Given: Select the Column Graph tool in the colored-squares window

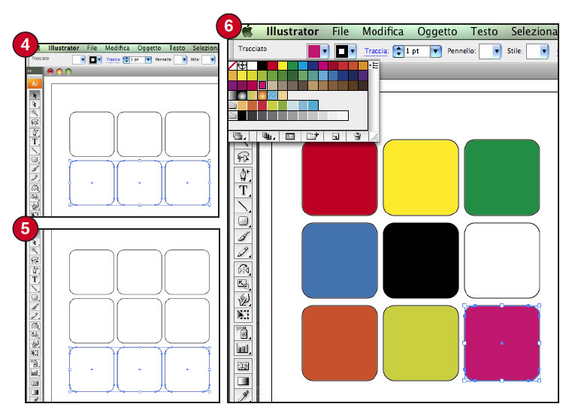Looking at the screenshot, I should coord(243,348).
